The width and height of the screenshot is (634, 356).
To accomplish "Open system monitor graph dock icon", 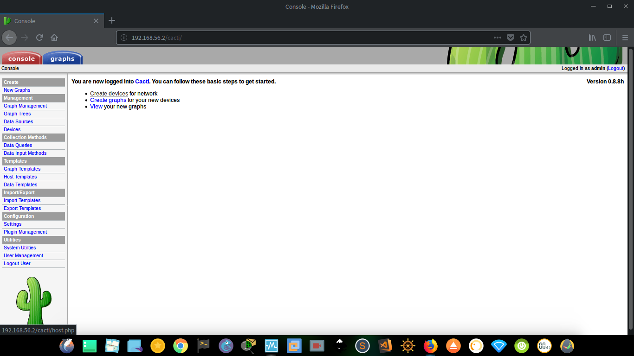I will 272,346.
